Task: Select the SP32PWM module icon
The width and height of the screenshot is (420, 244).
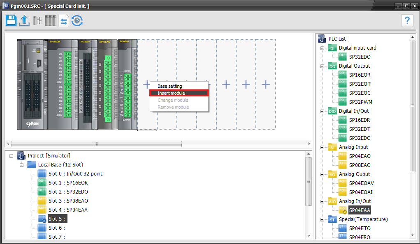Action: click(342, 102)
